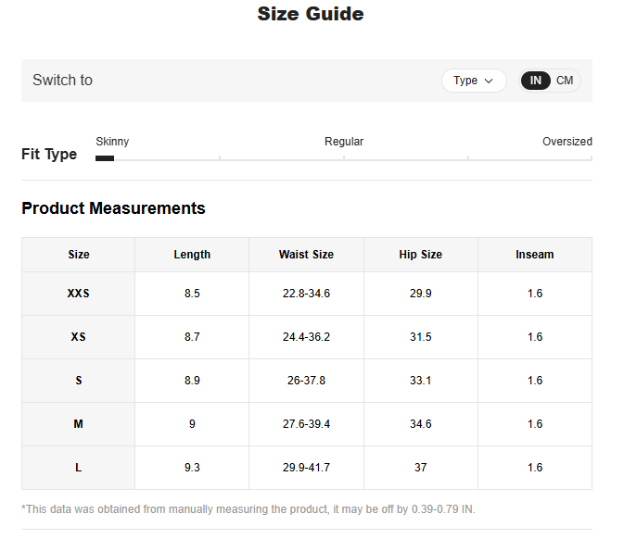Click the Regular fit type label
Screen dimensions: 624x539
[x=343, y=142]
